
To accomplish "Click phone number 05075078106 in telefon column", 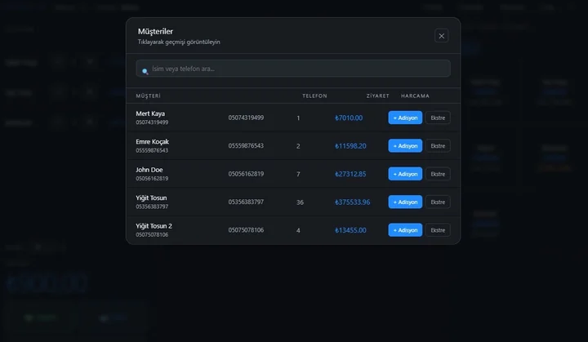I will 246,230.
